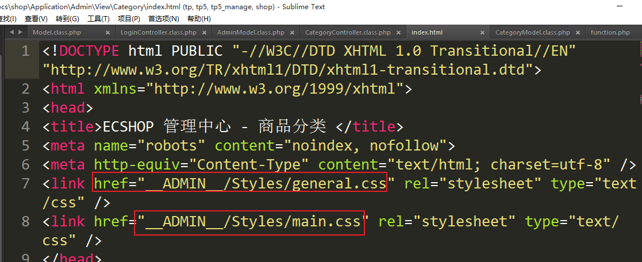The width and height of the screenshot is (642, 262).
Task: Open the 帮助(H) help menu
Action: click(199, 19)
